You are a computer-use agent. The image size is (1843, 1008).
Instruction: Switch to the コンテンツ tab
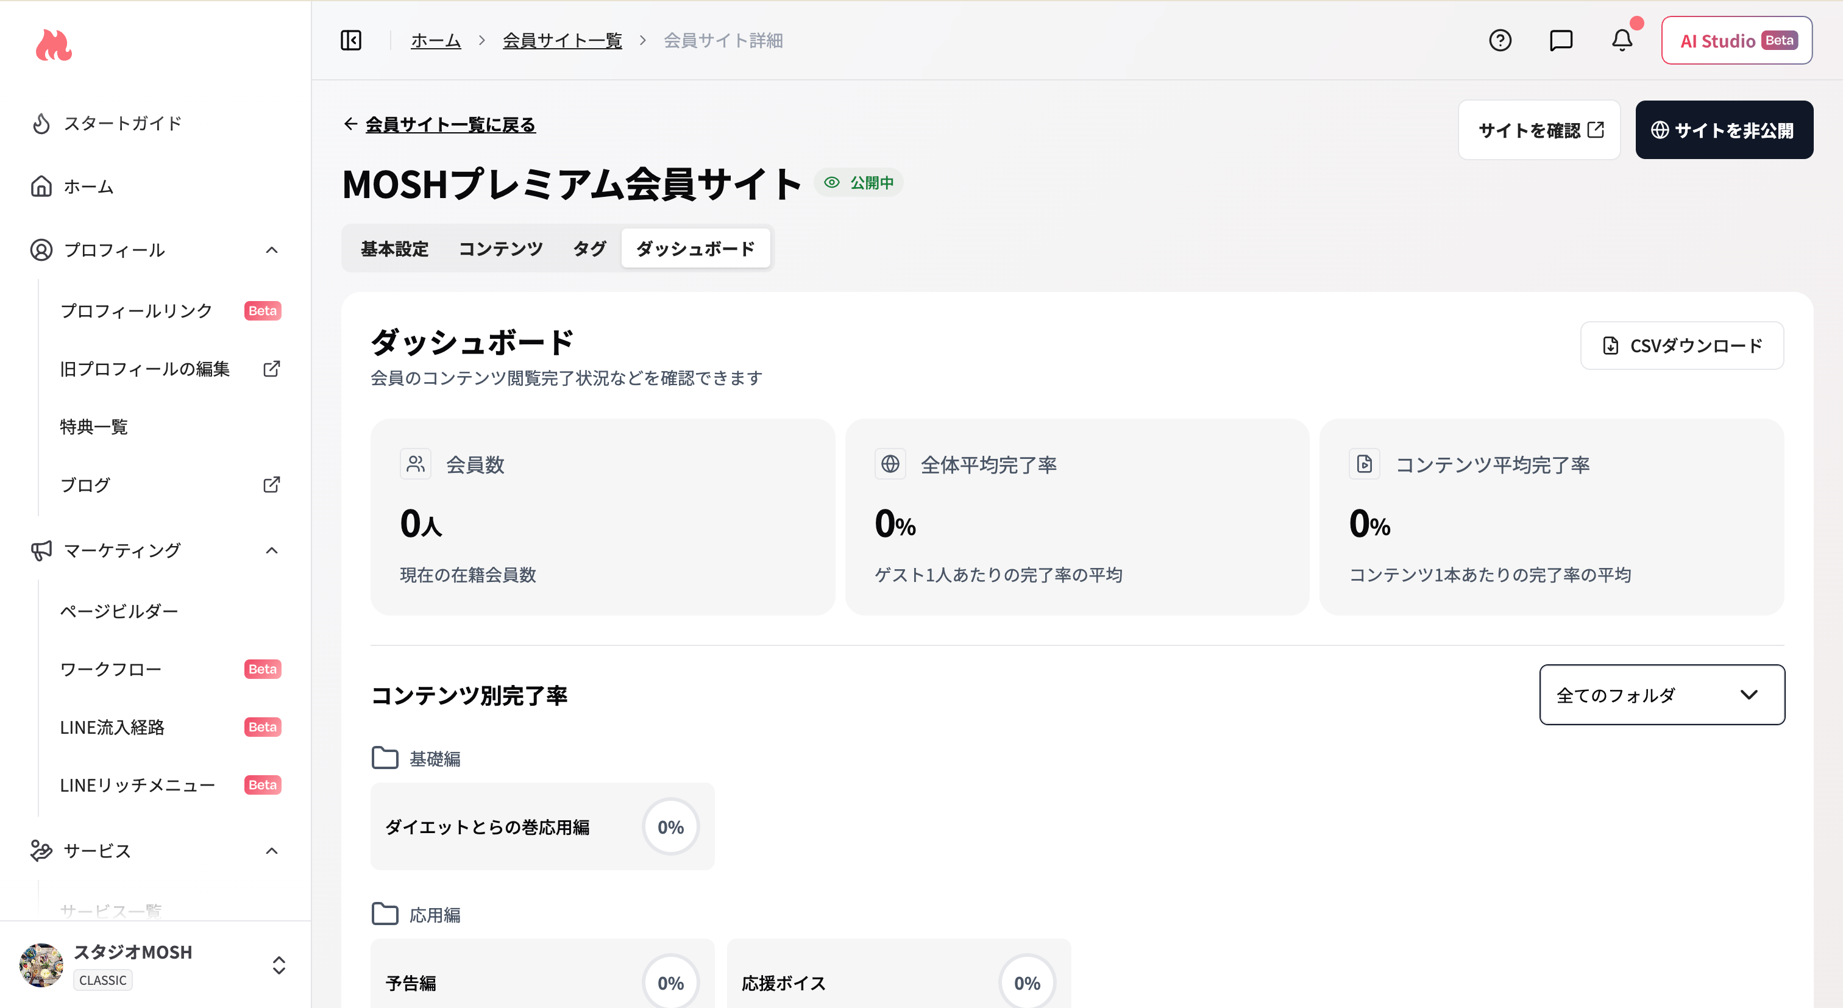(501, 248)
